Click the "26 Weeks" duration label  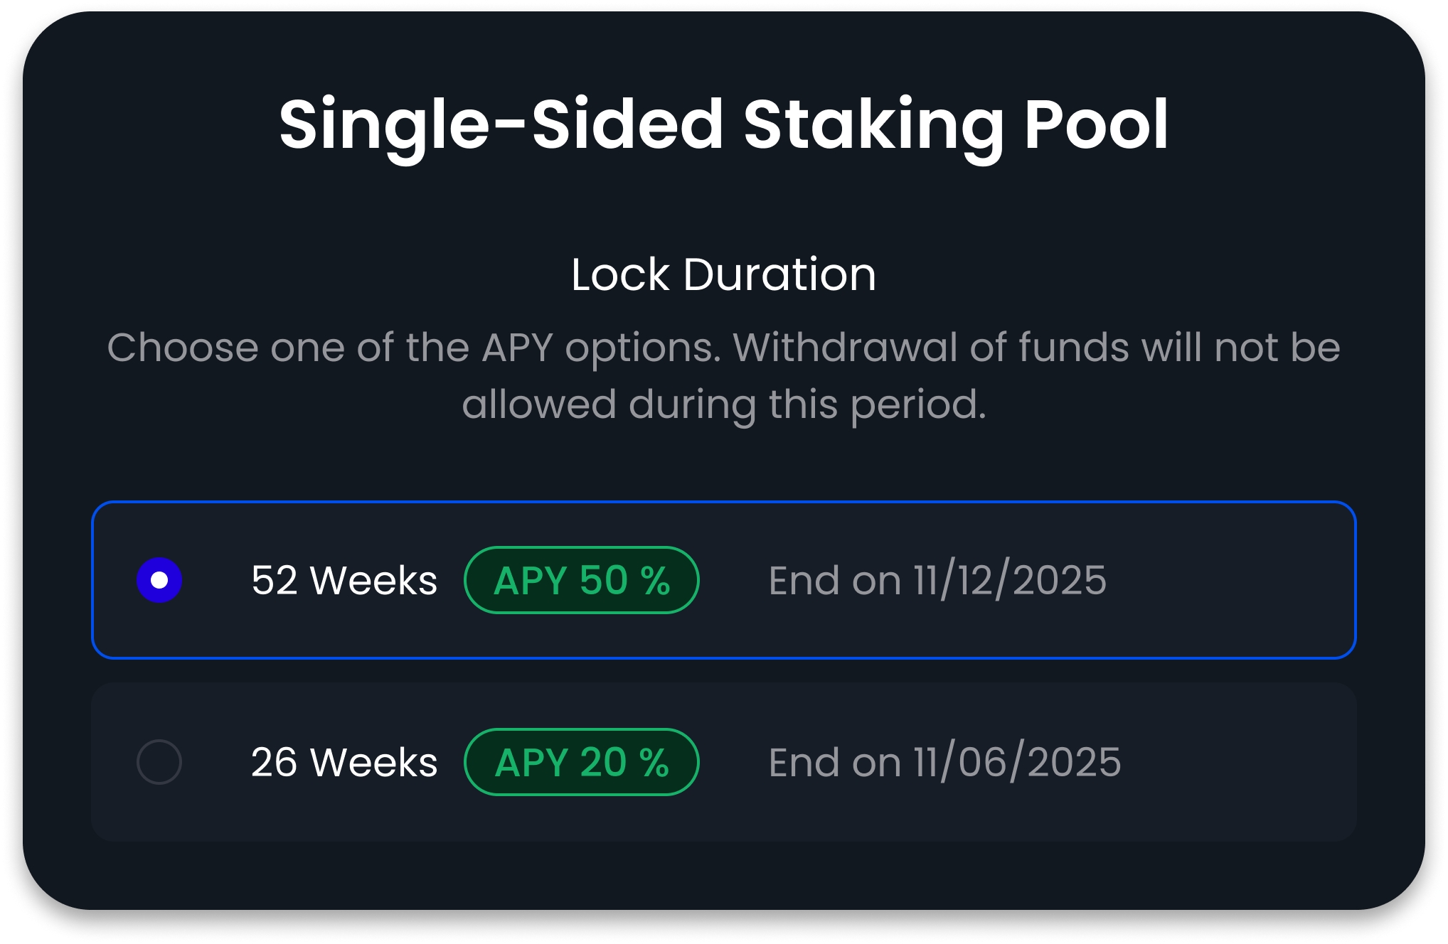344,762
